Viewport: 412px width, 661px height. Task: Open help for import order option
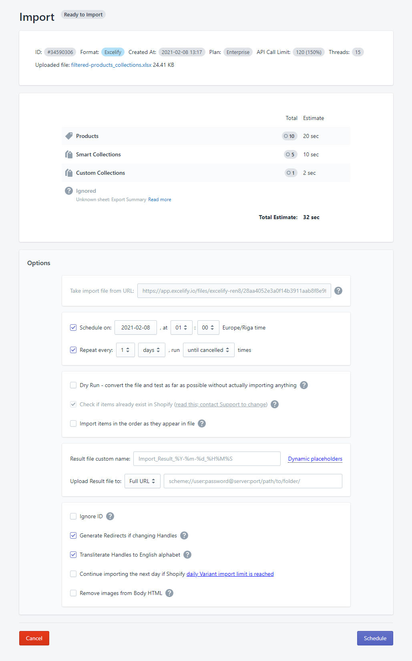coord(202,423)
